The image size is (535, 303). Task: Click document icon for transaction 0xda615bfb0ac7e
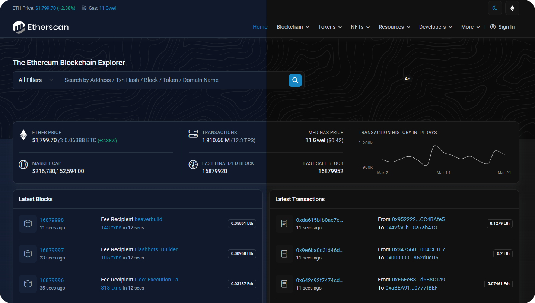284,223
